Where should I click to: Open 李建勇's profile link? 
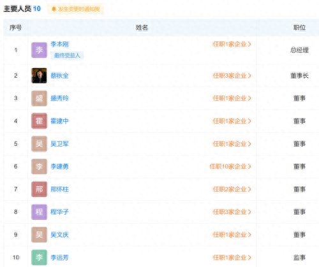tap(59, 166)
